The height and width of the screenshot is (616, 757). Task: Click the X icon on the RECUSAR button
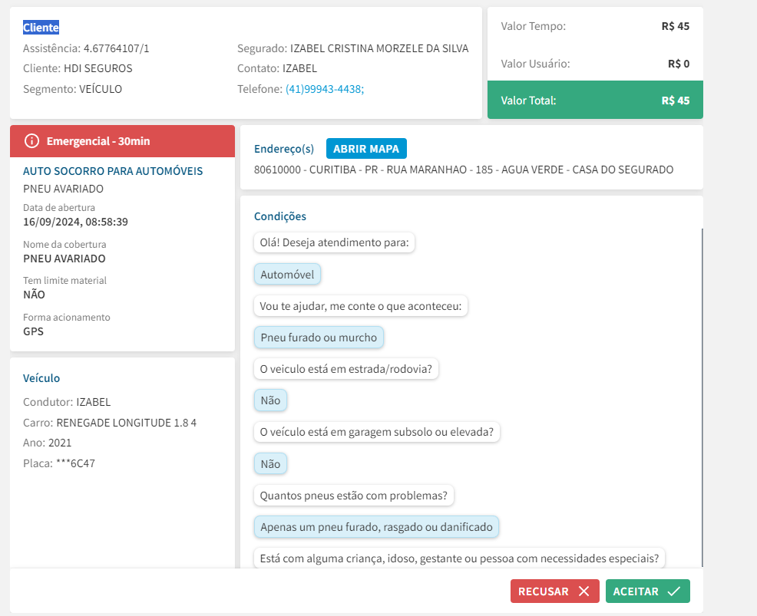coord(583,591)
